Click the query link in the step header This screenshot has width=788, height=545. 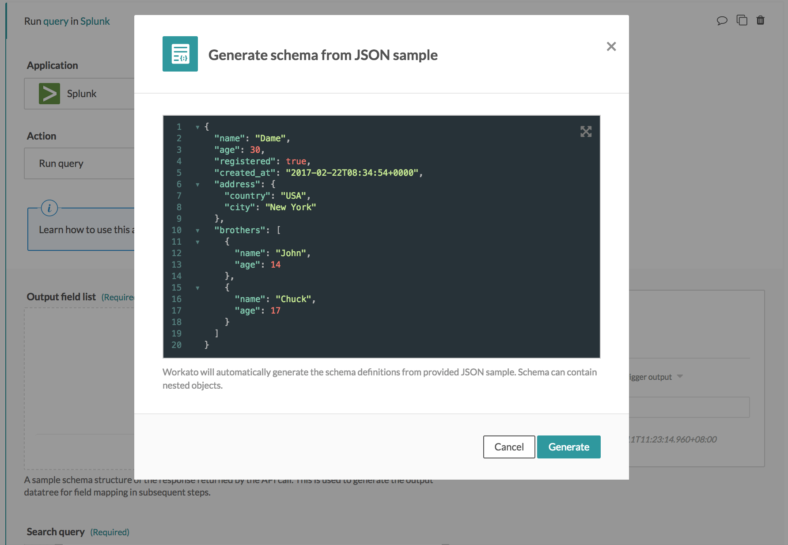tap(56, 21)
